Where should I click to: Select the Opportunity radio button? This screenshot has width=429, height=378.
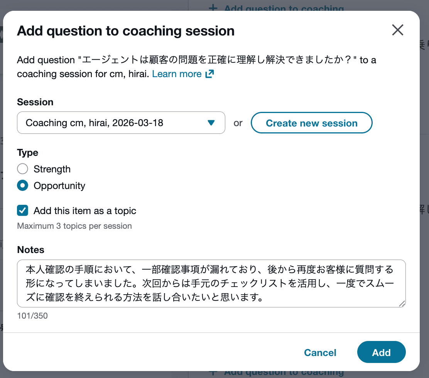[23, 186]
